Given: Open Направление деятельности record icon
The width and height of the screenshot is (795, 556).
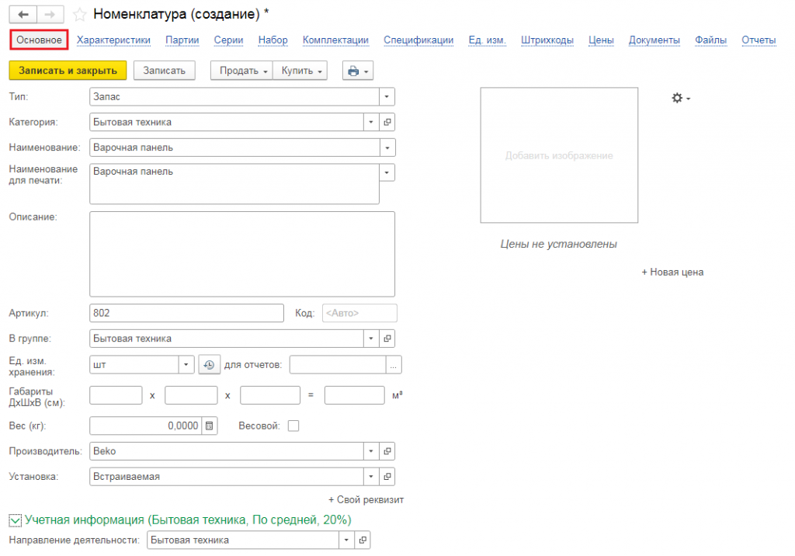Looking at the screenshot, I should pos(363,540).
